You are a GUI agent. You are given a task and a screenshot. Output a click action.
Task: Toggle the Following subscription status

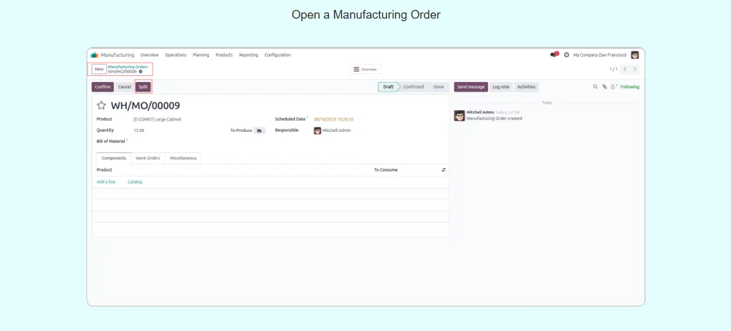629,87
